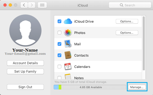The height and width of the screenshot is (95, 153).
Task: Click the user profile avatar picture
Action: point(25,31)
